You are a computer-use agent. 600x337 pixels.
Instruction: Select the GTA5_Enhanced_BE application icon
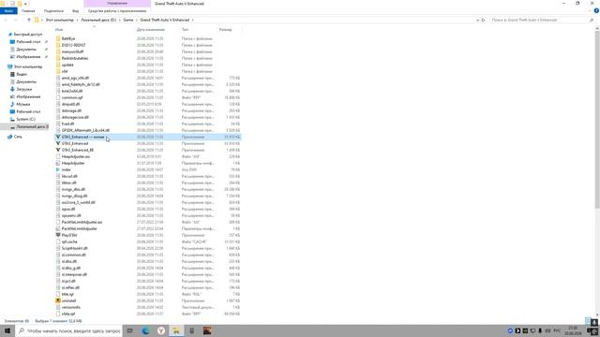[58, 150]
